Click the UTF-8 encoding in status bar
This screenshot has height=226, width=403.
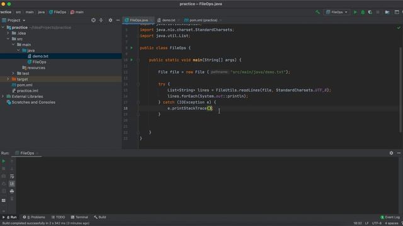(x=377, y=223)
